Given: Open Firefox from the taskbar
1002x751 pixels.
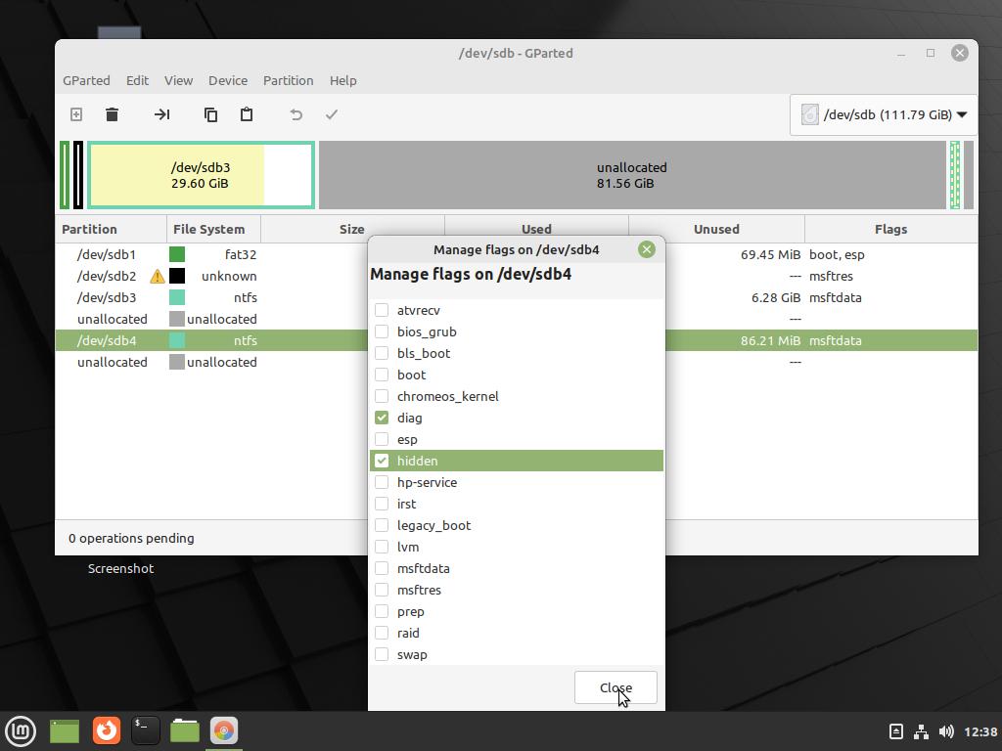Looking at the screenshot, I should [107, 730].
